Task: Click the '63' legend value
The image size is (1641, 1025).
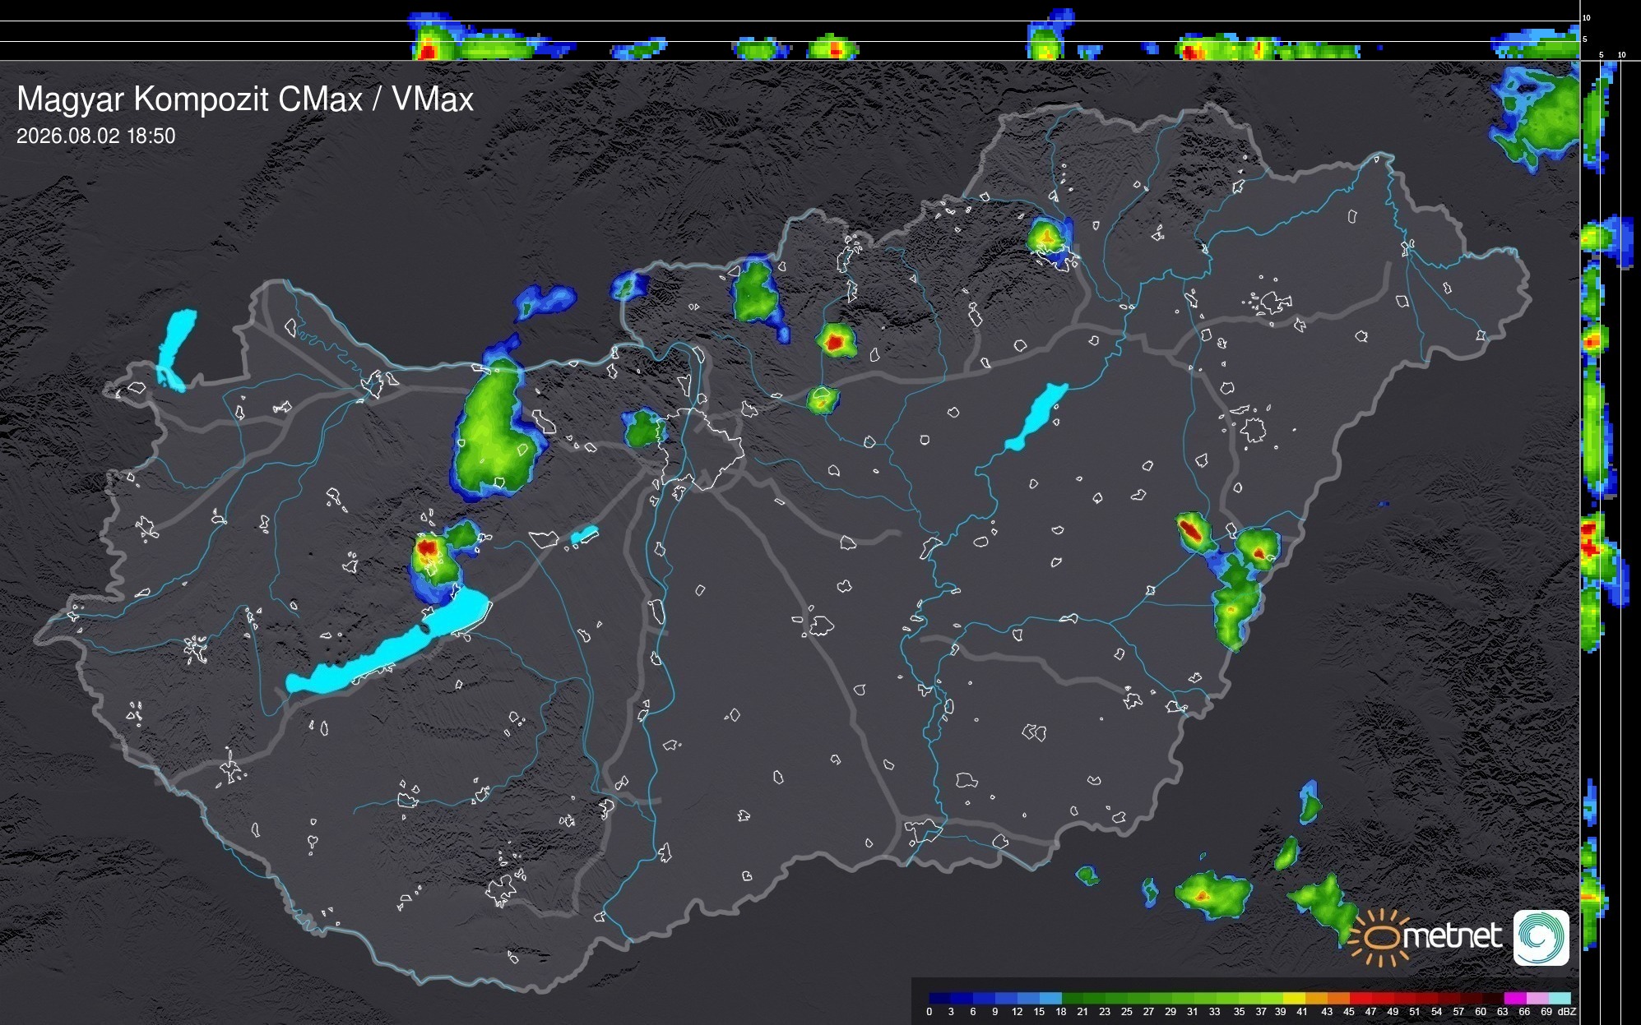Action: point(1503,1012)
